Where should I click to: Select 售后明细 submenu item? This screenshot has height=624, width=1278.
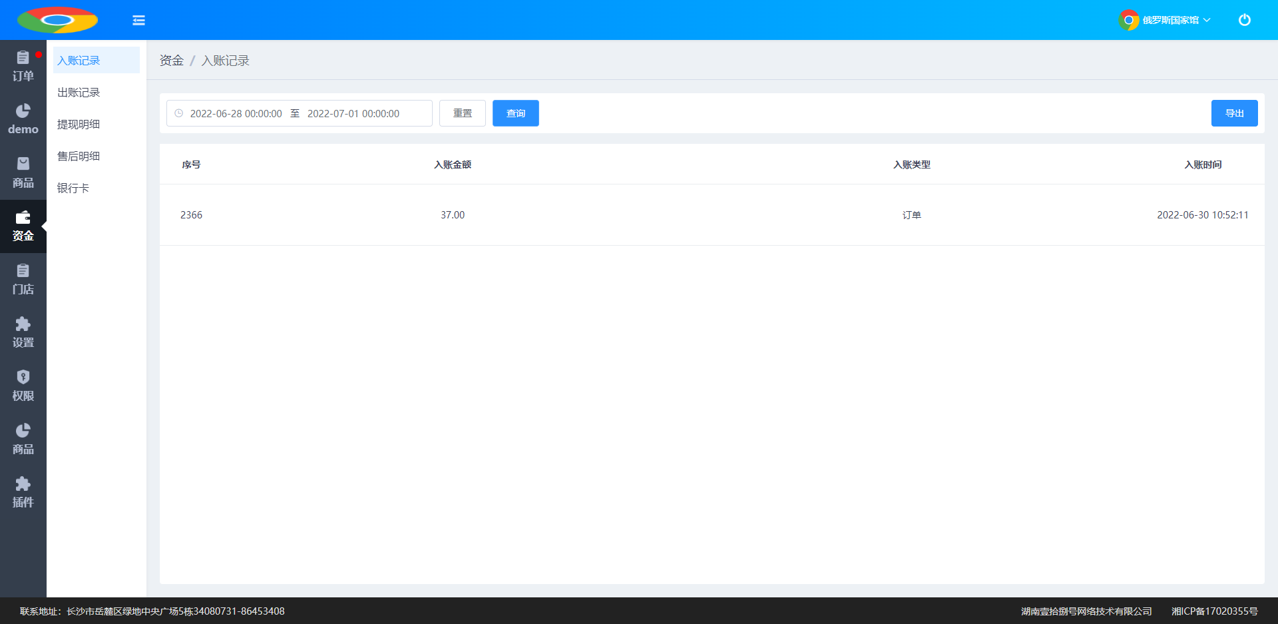[97, 156]
